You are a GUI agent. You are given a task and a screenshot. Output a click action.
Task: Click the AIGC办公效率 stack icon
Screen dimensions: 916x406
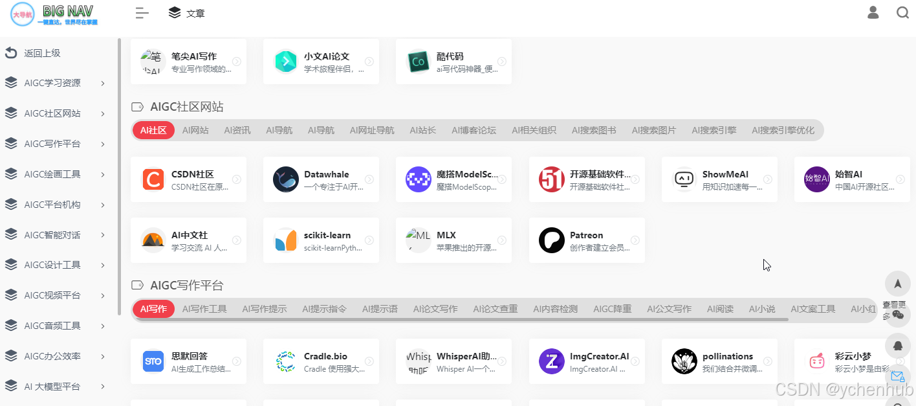pos(11,356)
